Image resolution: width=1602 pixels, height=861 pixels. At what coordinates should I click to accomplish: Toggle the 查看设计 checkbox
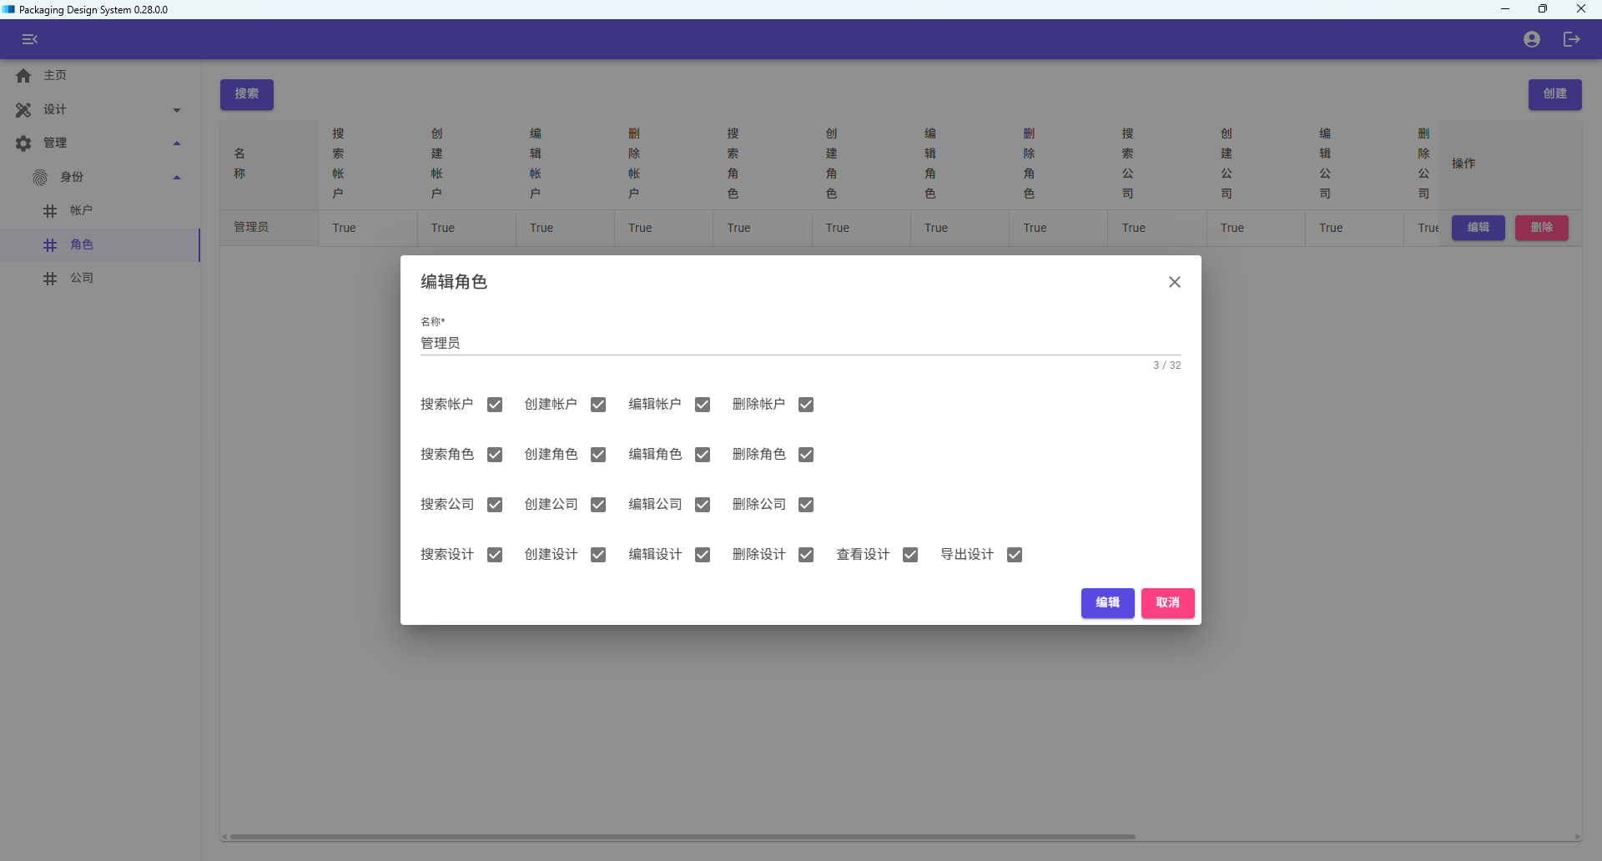(x=910, y=555)
